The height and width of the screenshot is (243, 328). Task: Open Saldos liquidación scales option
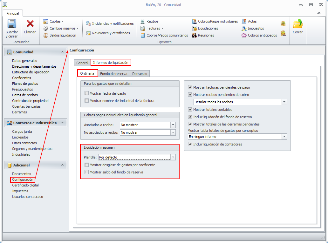click(x=60, y=35)
